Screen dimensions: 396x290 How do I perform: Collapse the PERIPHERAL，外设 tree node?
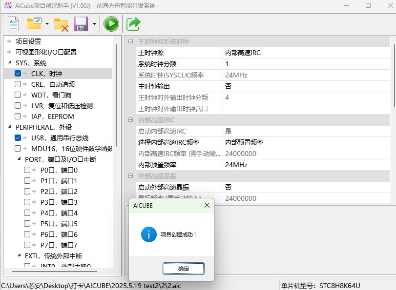tap(10, 127)
